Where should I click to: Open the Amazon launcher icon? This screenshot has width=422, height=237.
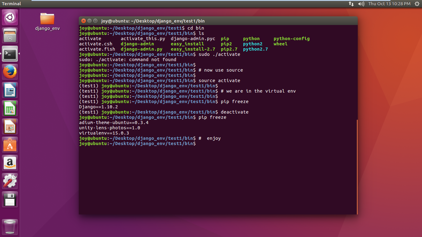10,163
